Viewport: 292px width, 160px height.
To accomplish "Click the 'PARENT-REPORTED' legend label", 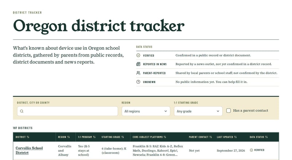I will pos(154,73).
